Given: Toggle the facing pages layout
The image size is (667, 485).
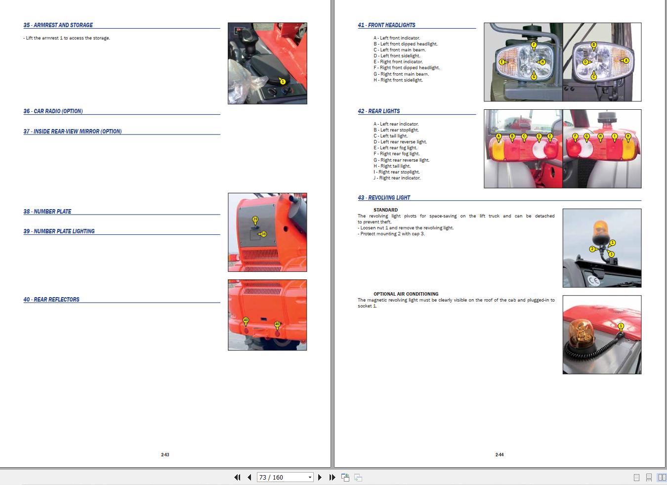Looking at the screenshot, I should tap(662, 477).
